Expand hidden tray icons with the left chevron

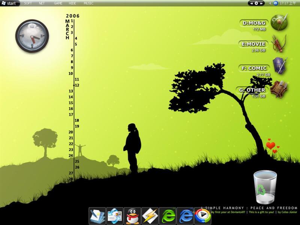270,3
